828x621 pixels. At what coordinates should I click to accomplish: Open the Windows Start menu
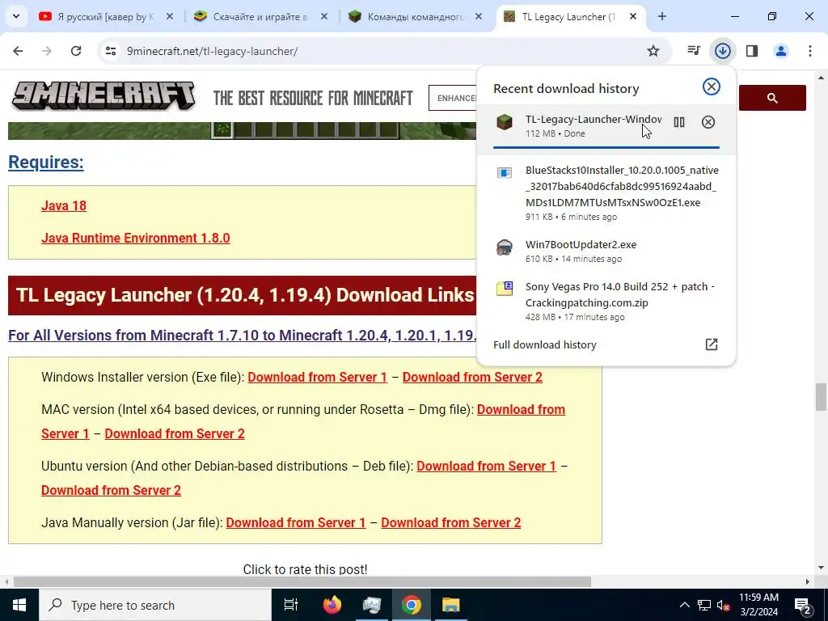pos(19,605)
